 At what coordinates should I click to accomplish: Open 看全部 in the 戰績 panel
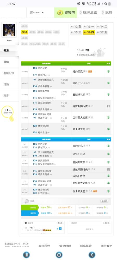(x=104, y=201)
